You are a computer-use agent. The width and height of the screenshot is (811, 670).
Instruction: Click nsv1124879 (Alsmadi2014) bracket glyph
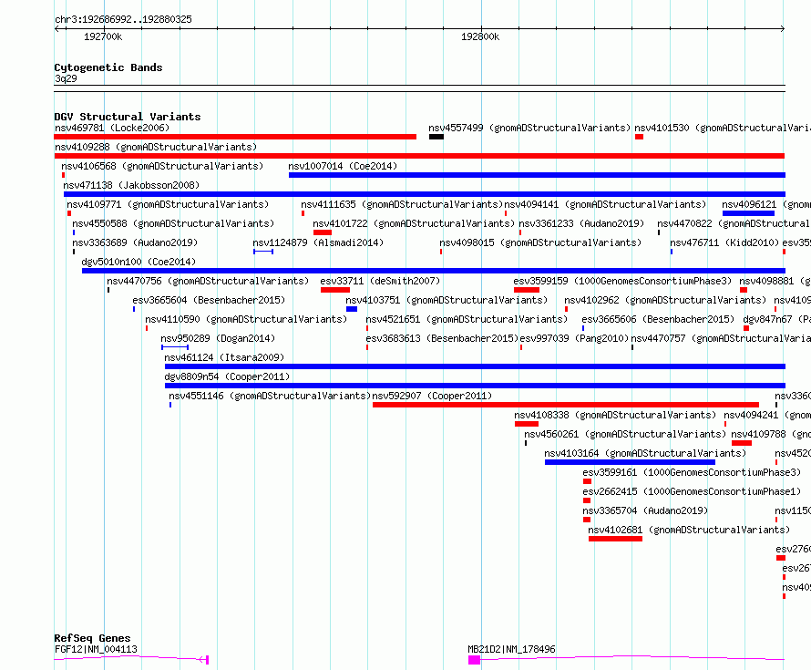tap(263, 252)
